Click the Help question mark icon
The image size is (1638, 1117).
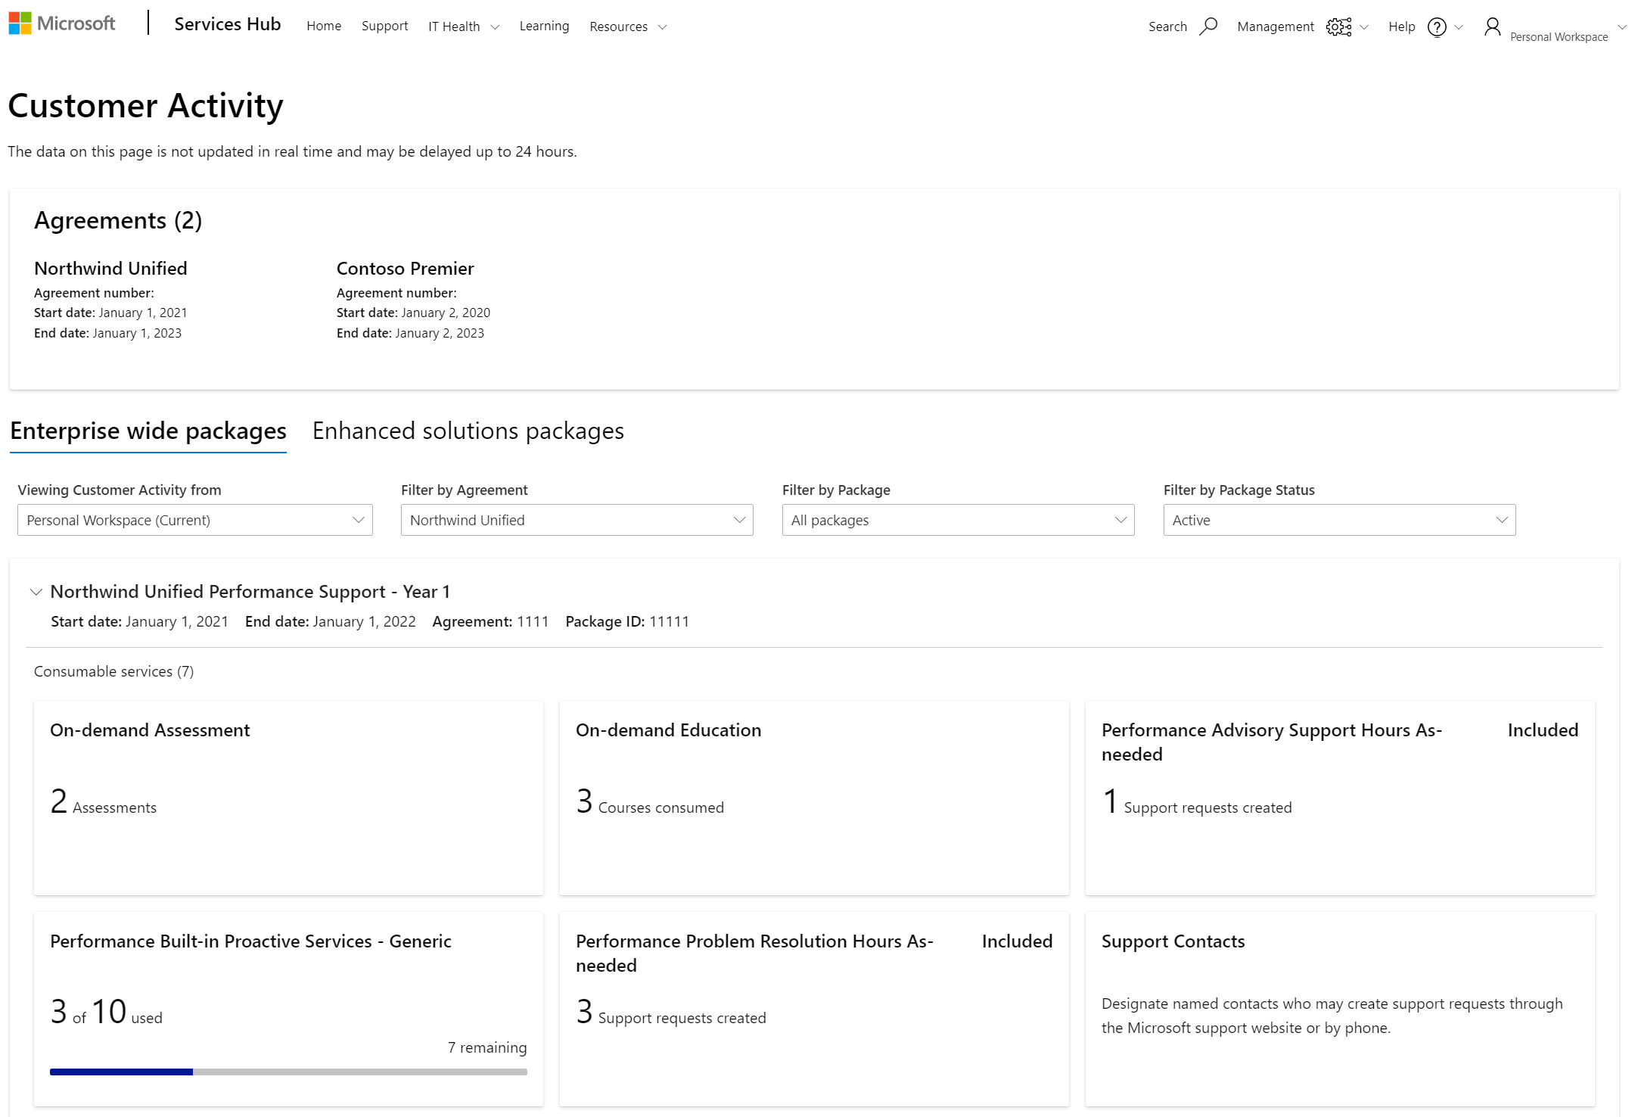click(x=1438, y=26)
